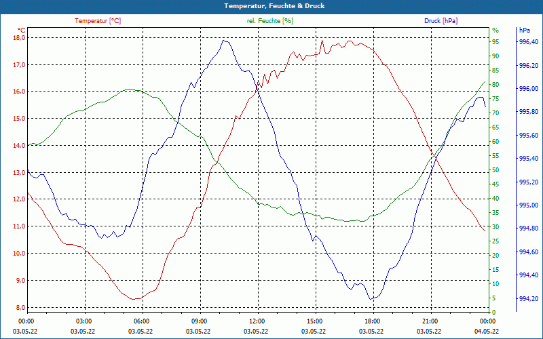Click the '996,40' pressure axis value
Screen dimensions: 543x339
(x=529, y=42)
